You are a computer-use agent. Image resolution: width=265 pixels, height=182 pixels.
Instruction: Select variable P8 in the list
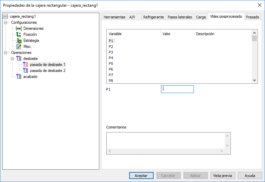coord(111,81)
